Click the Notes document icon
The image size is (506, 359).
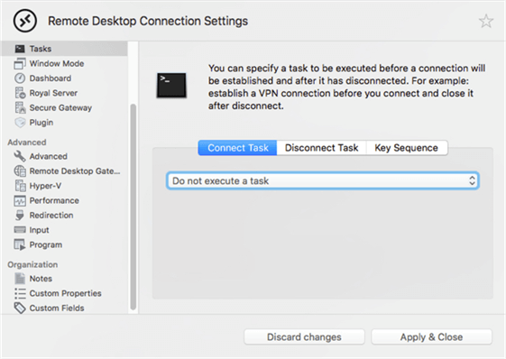click(20, 279)
